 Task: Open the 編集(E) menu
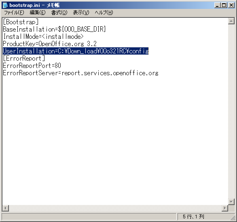click(x=37, y=13)
